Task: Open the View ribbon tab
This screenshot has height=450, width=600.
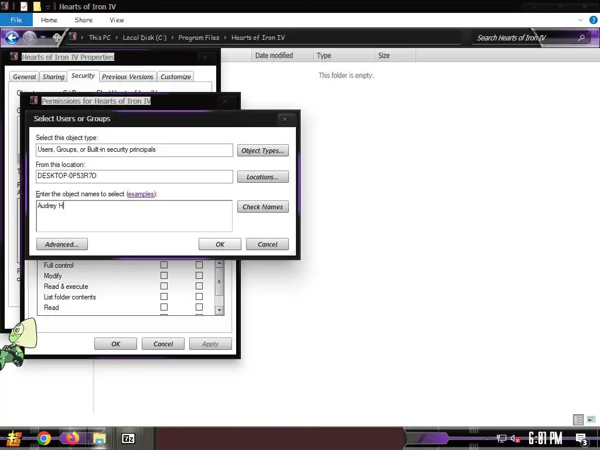Action: pos(117,20)
